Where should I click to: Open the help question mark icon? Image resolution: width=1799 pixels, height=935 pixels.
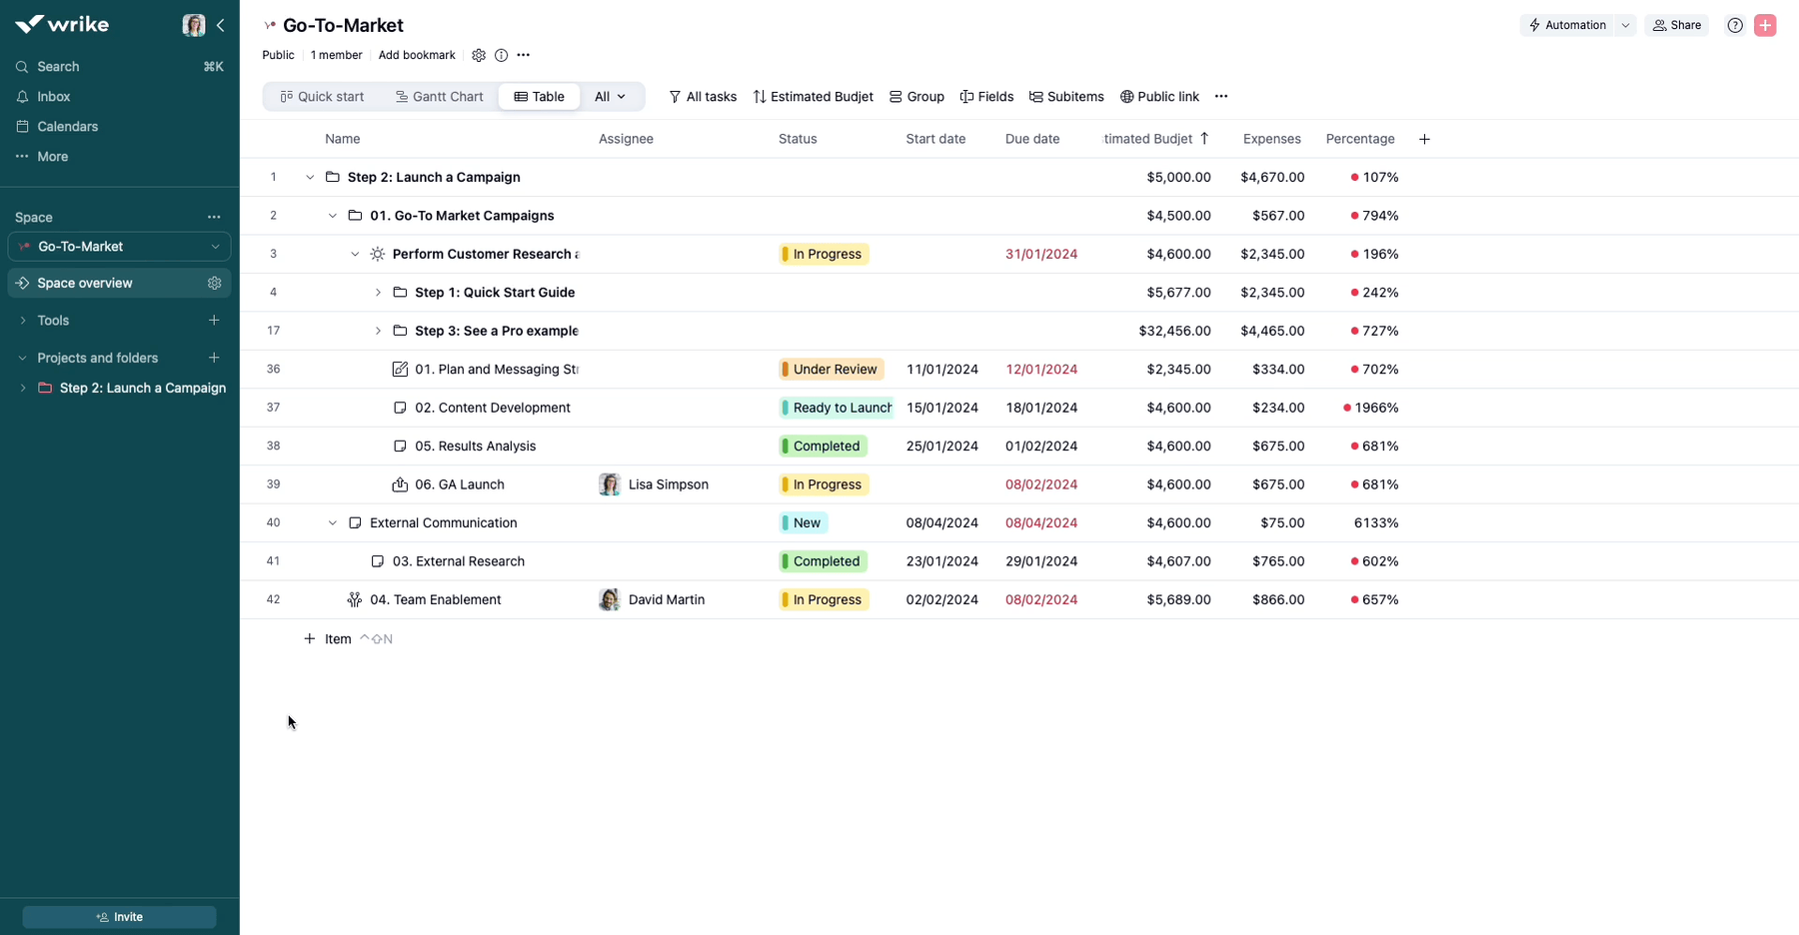tap(1735, 26)
